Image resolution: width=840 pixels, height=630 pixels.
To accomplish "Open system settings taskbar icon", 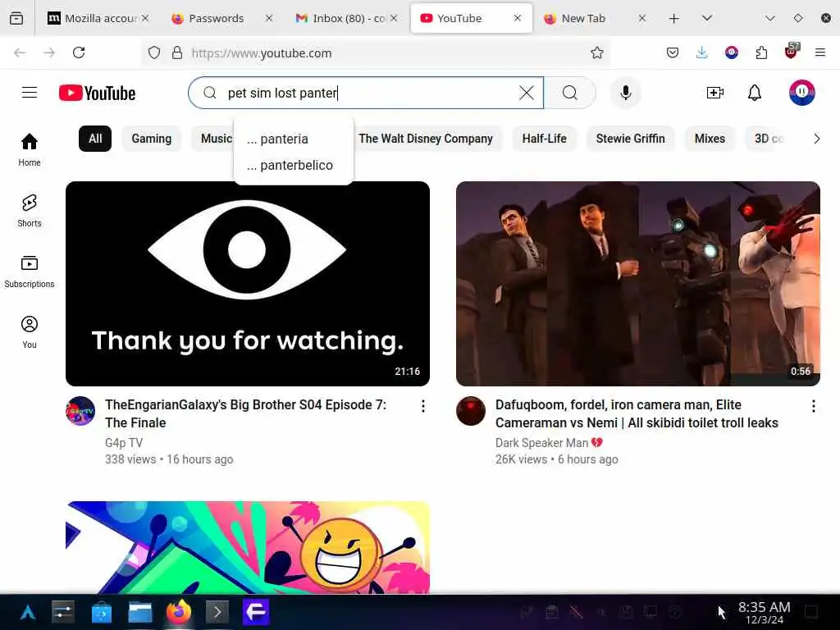I will (x=63, y=612).
